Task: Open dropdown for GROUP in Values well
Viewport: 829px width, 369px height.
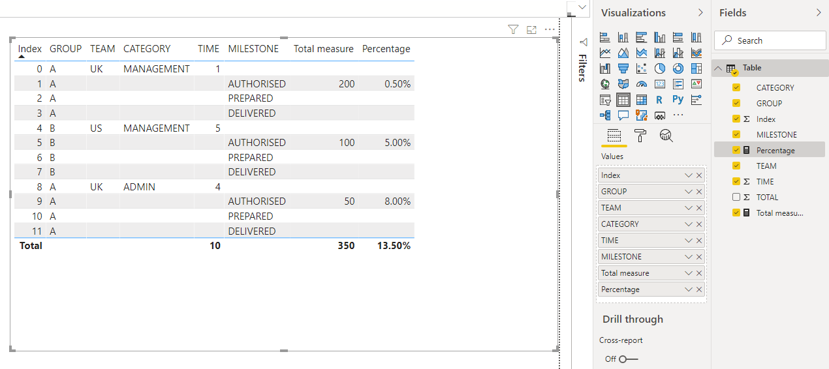Action: point(688,192)
